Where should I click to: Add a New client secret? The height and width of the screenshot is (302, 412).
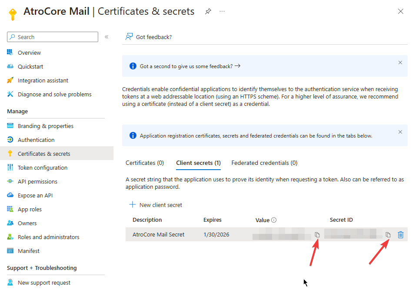(x=156, y=205)
